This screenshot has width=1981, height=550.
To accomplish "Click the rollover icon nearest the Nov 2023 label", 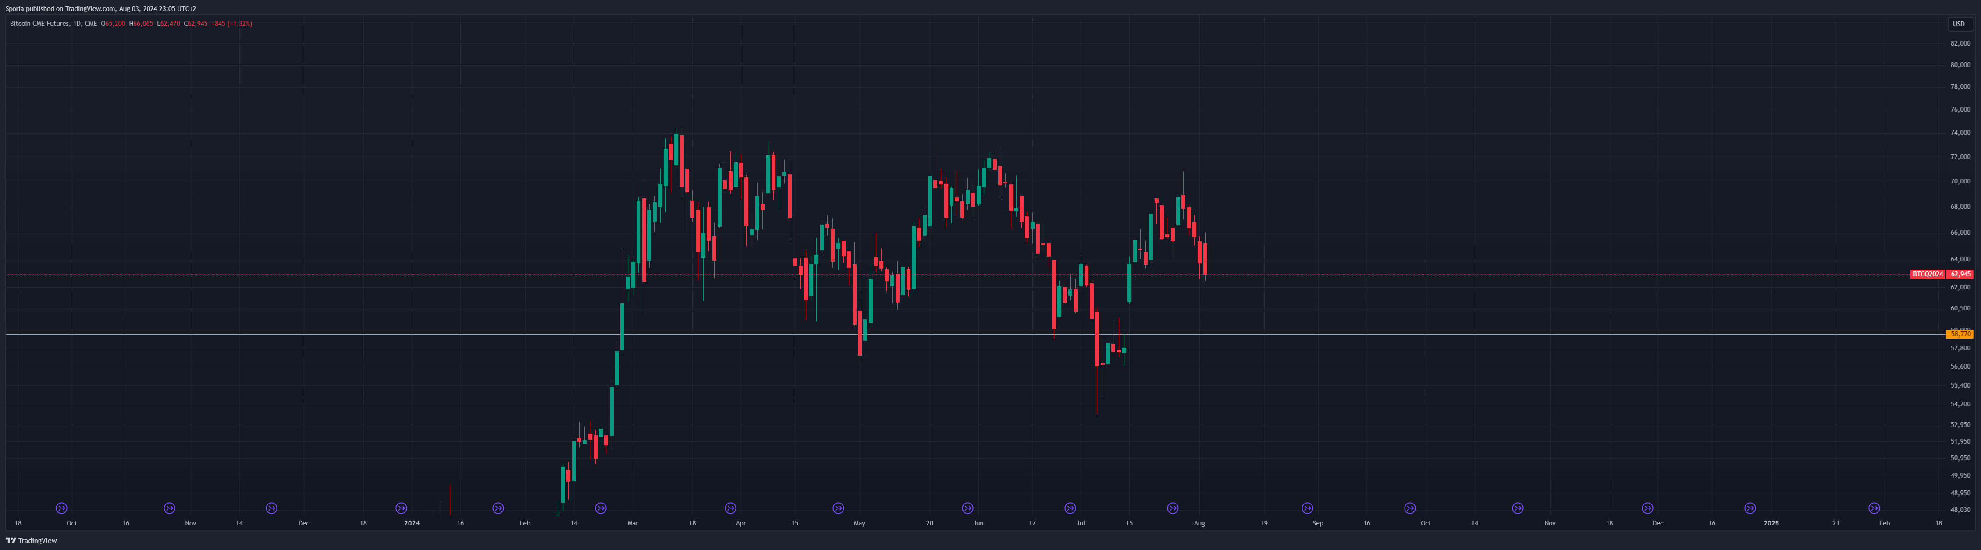I will click(169, 508).
